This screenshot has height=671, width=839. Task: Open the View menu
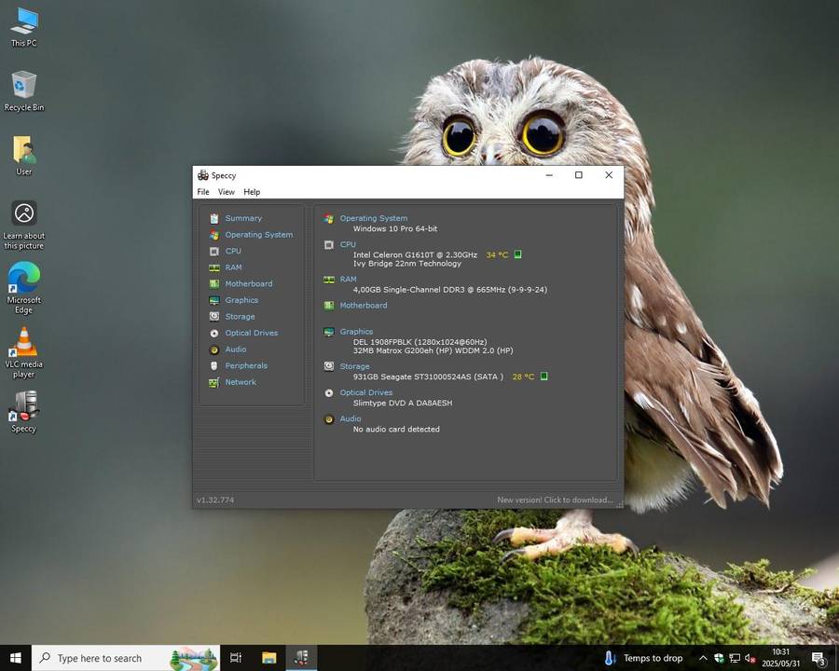pos(227,192)
